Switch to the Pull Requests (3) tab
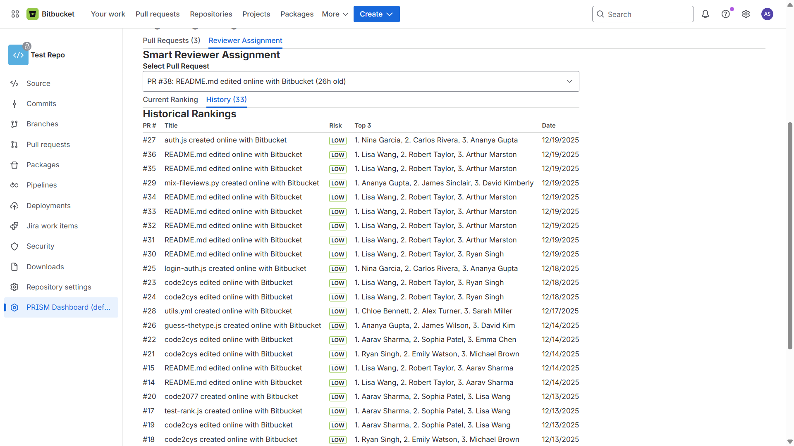The image size is (794, 446). (x=172, y=40)
